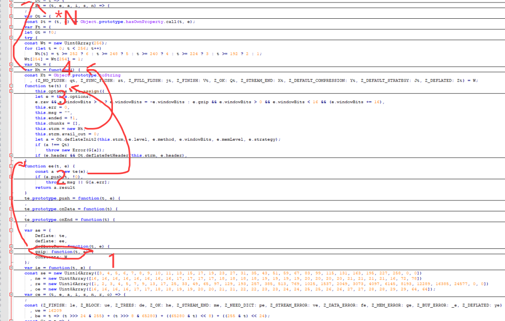
Task: Expand folded 'Bt = (t, e, a, i, s, n)' block
Action: pos(11,5)
